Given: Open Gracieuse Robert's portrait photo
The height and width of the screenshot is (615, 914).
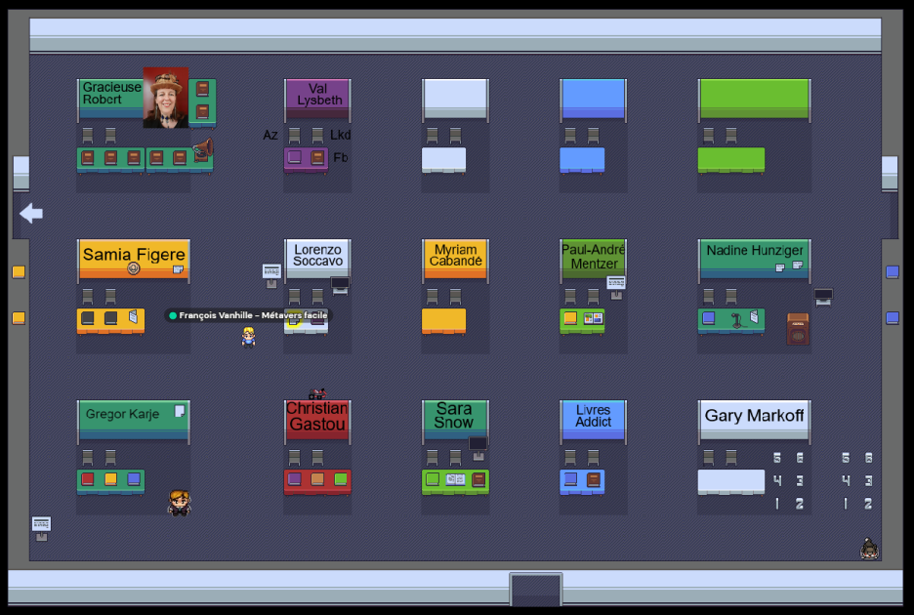Looking at the screenshot, I should (x=166, y=98).
